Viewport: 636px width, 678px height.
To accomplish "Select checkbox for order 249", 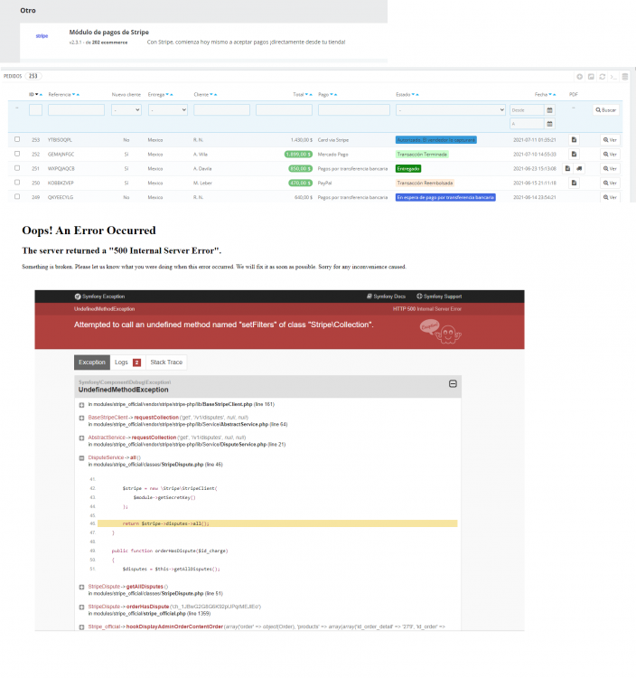I will [x=17, y=196].
